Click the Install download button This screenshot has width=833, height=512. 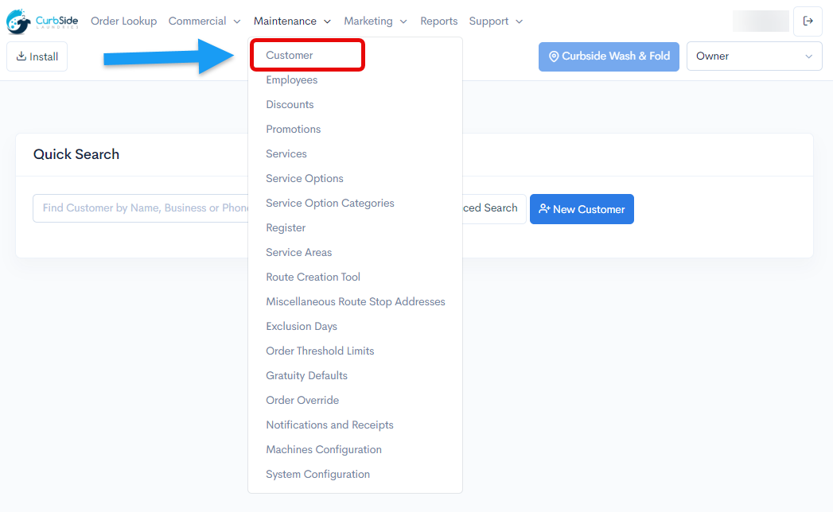[37, 57]
